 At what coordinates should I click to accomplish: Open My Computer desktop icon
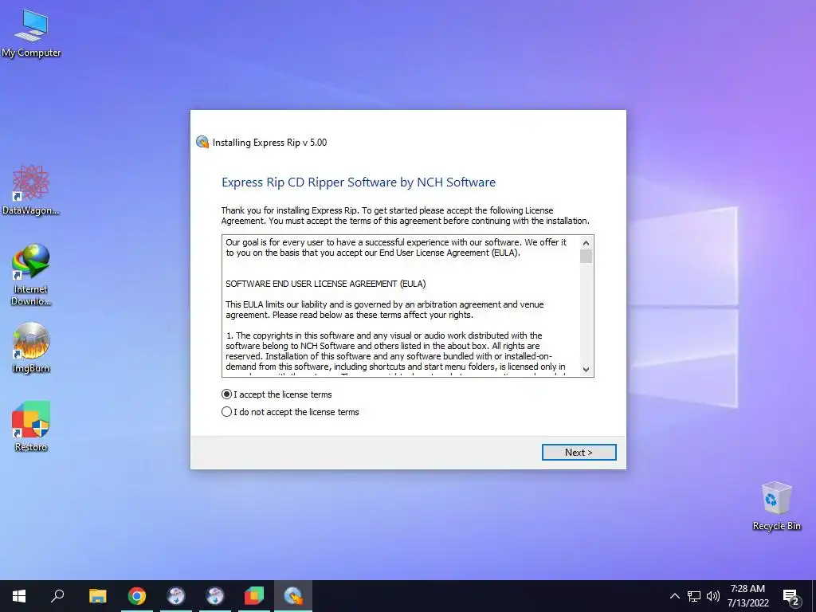pyautogui.click(x=31, y=33)
